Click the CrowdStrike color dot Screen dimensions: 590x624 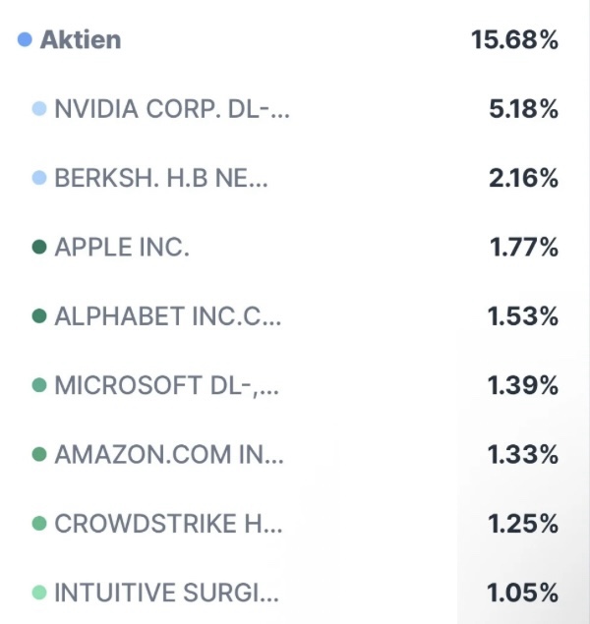click(39, 524)
